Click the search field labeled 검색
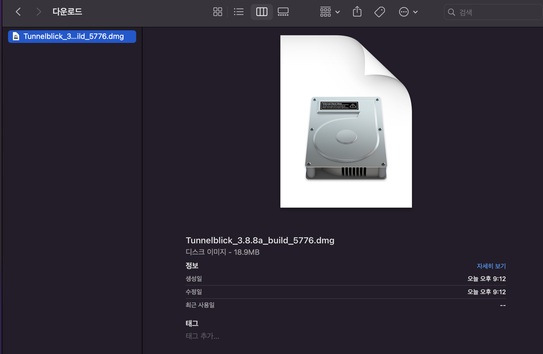The image size is (543, 354). [494, 12]
